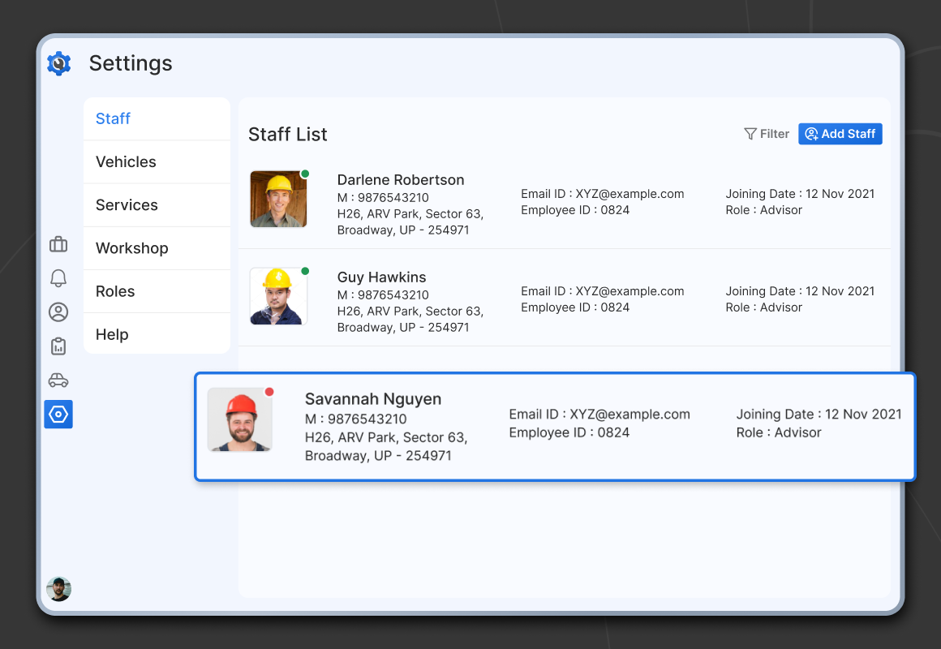Open the Filter option
Image resolution: width=941 pixels, height=649 pixels.
767,134
